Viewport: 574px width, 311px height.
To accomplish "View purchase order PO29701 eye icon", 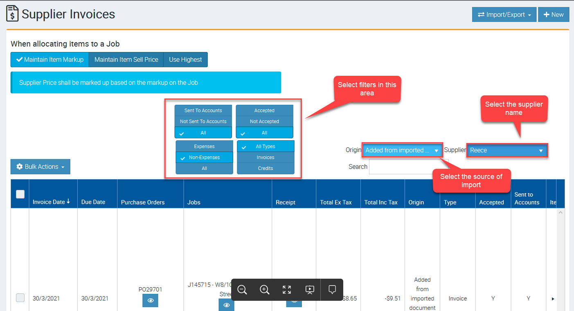I will click(150, 300).
